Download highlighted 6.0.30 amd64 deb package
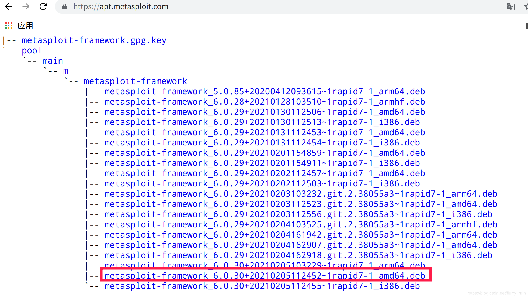 point(265,276)
